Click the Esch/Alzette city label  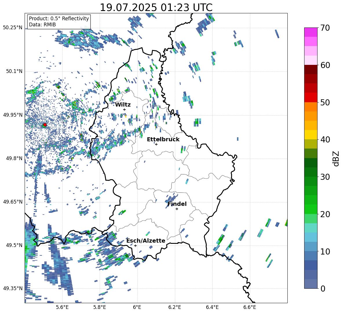pyautogui.click(x=146, y=241)
